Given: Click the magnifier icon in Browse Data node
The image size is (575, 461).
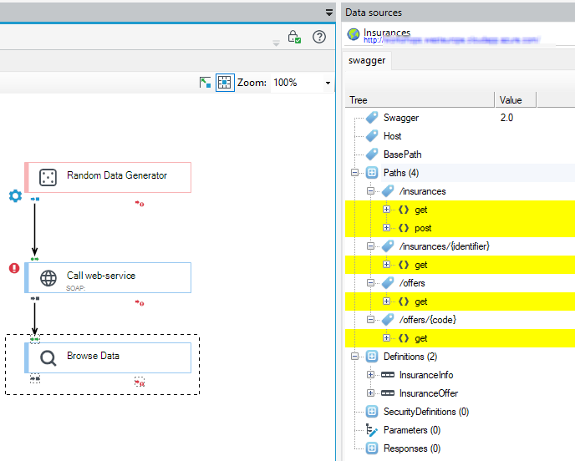Looking at the screenshot, I should 48,358.
